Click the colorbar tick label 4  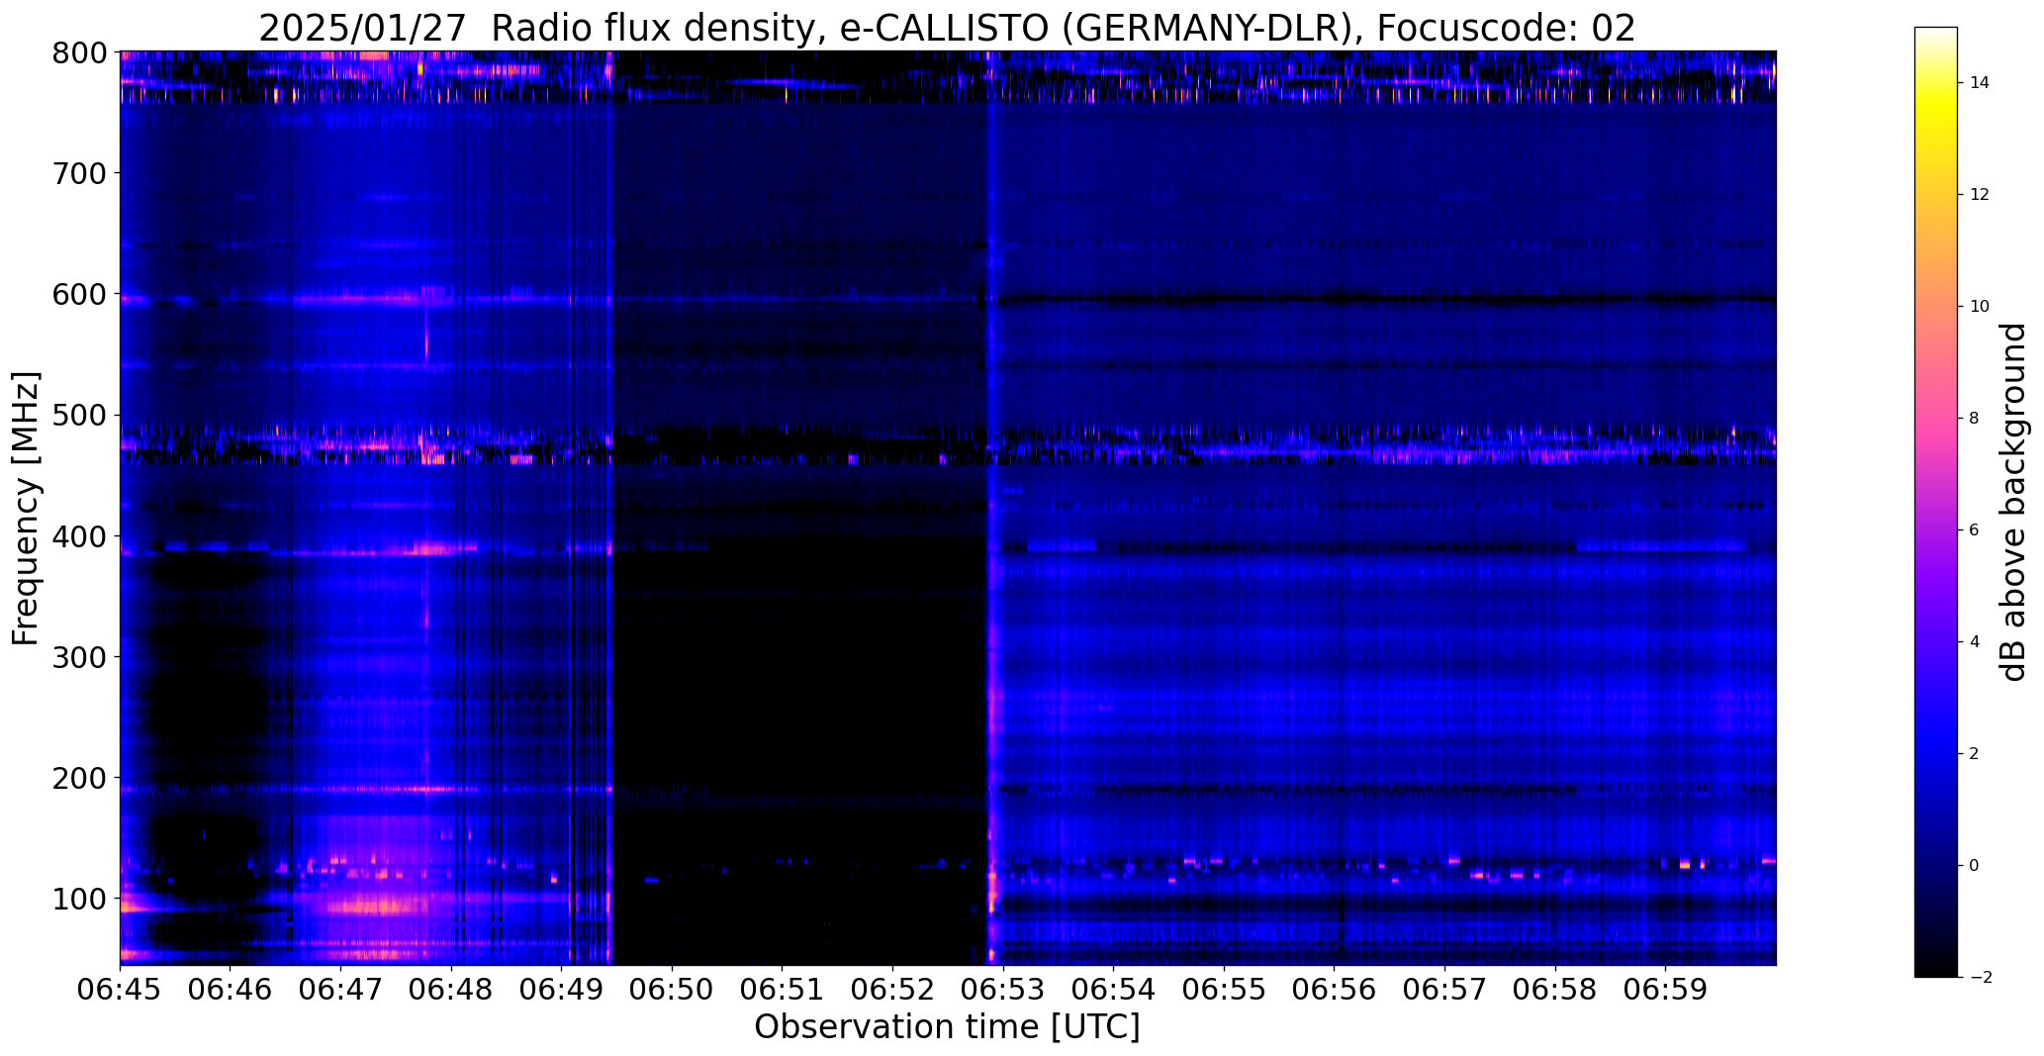tap(1975, 642)
